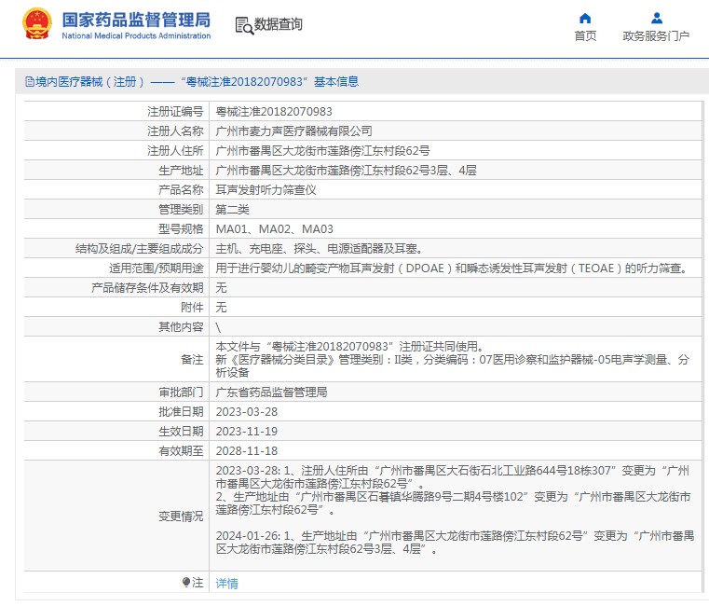Open 政务服务门户 text link
Image resolution: width=709 pixels, height=606 pixels.
pos(656,36)
